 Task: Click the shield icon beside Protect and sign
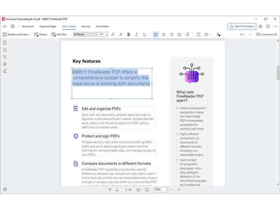click(76, 136)
